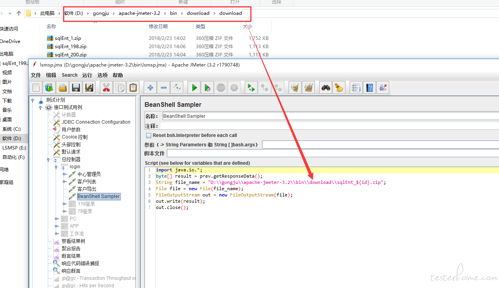Select sqlEnt_1.zip in Explorer file list
The height and width of the screenshot is (288, 499).
tap(68, 38)
